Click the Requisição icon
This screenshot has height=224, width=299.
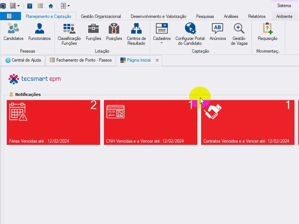268,32
